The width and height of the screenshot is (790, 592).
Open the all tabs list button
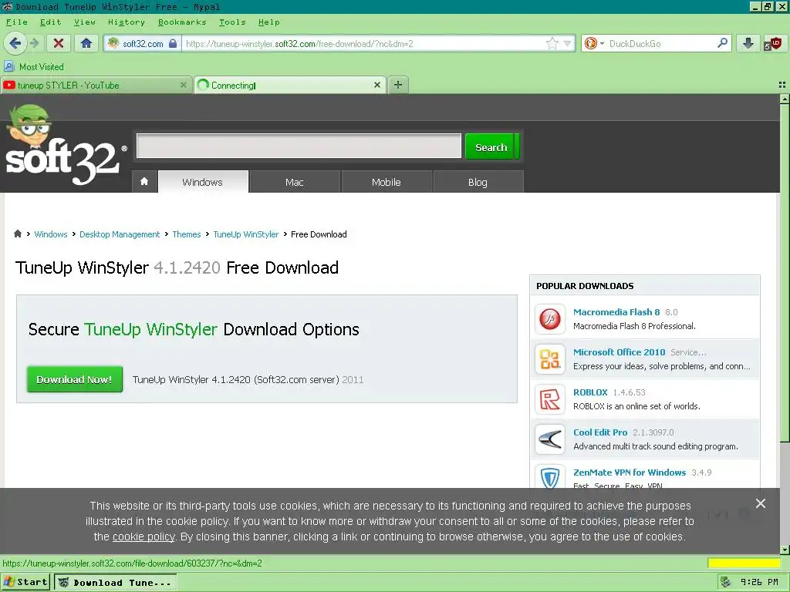782,85
